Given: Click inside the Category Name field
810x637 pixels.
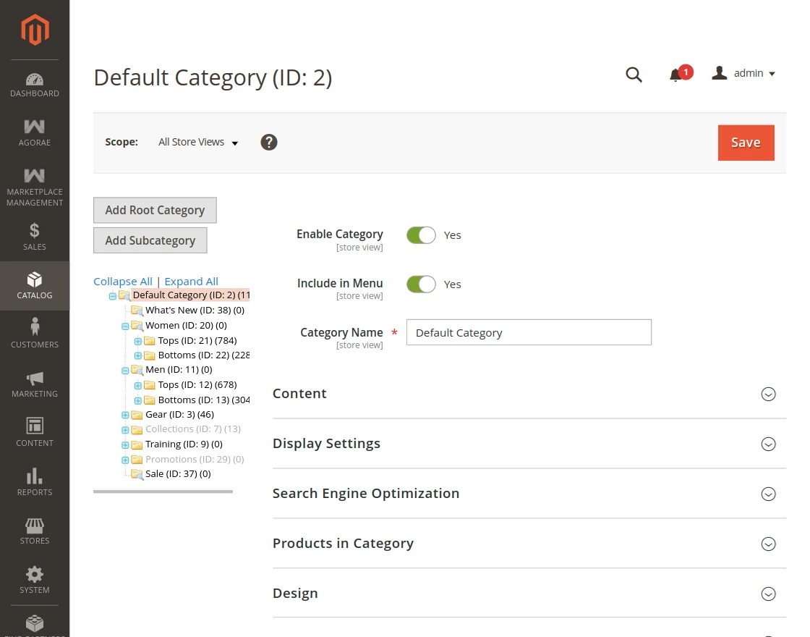Looking at the screenshot, I should (528, 332).
